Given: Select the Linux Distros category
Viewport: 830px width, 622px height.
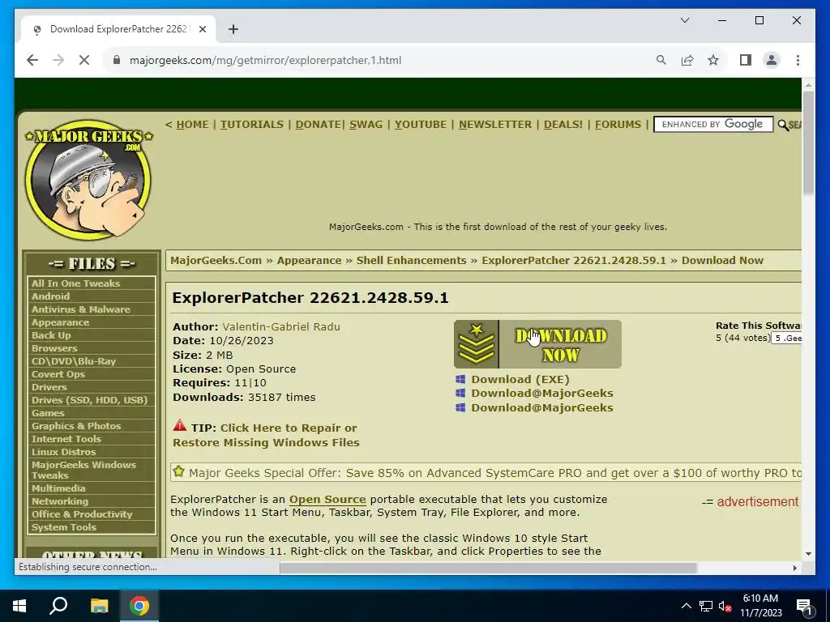Looking at the screenshot, I should tap(92, 452).
